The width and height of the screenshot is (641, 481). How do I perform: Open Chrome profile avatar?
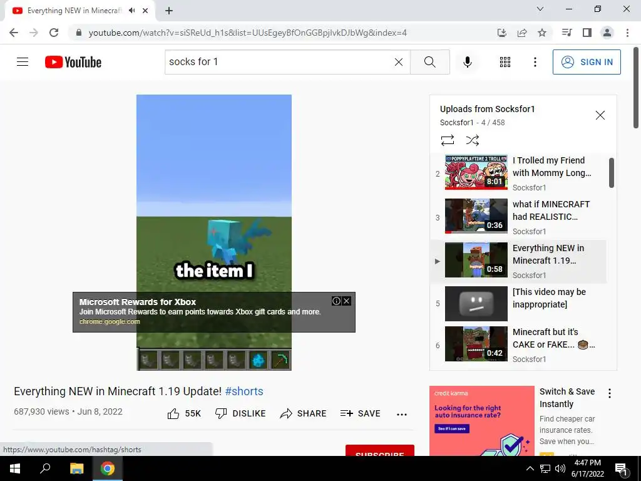click(607, 33)
